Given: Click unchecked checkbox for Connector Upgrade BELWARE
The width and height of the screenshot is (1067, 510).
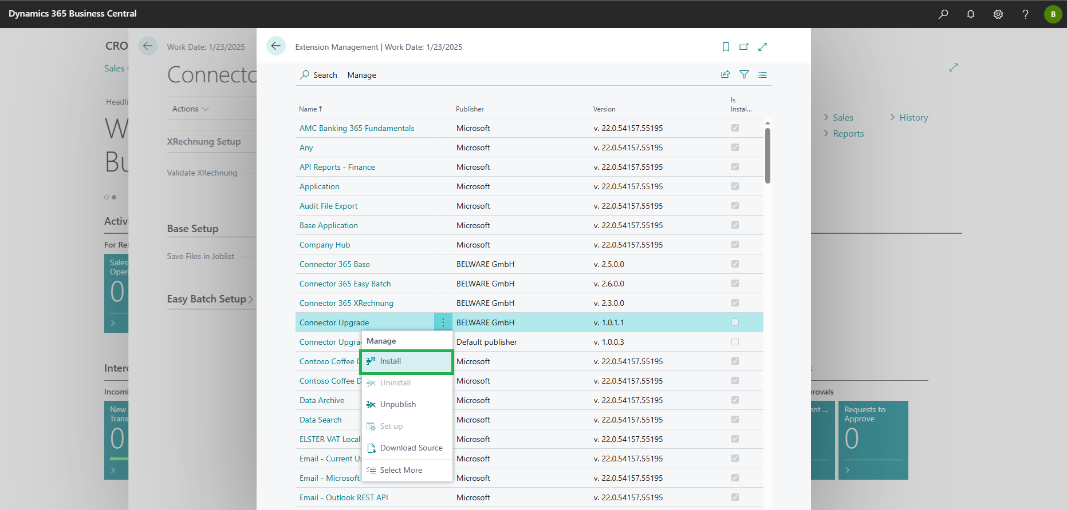Looking at the screenshot, I should coord(735,322).
